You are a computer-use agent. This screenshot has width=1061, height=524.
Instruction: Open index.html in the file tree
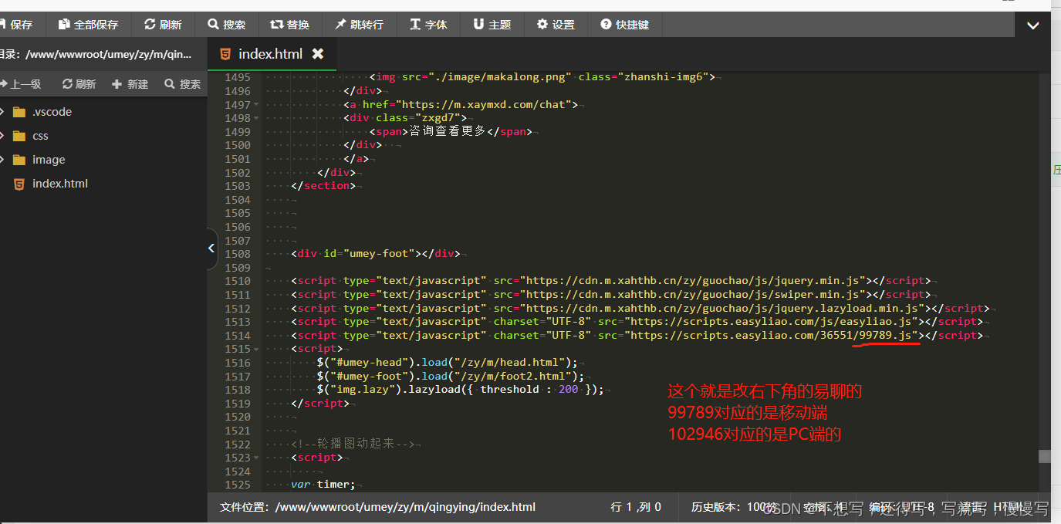pyautogui.click(x=60, y=184)
